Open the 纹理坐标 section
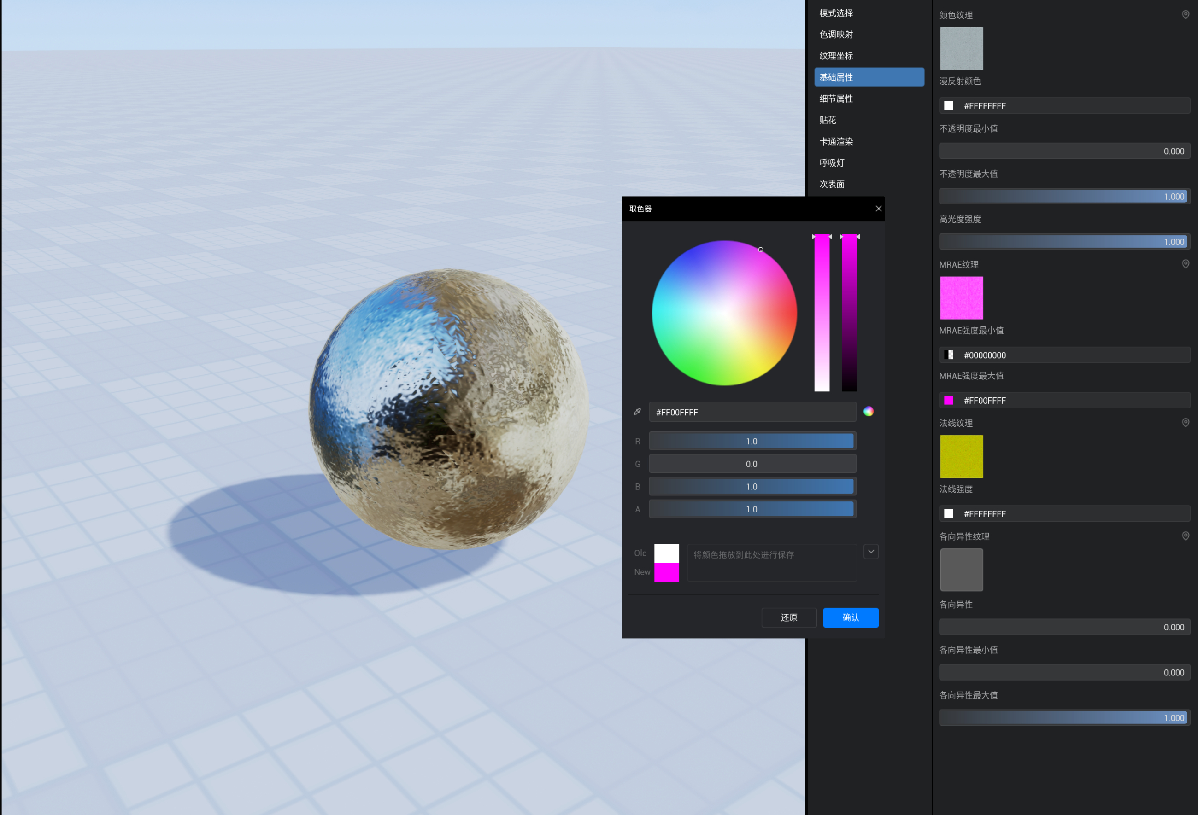 coord(869,56)
